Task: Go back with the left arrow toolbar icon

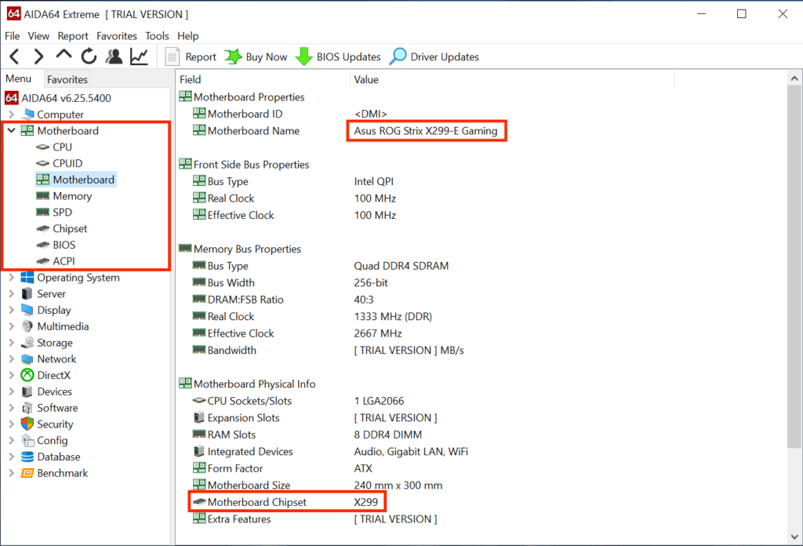Action: coord(15,56)
